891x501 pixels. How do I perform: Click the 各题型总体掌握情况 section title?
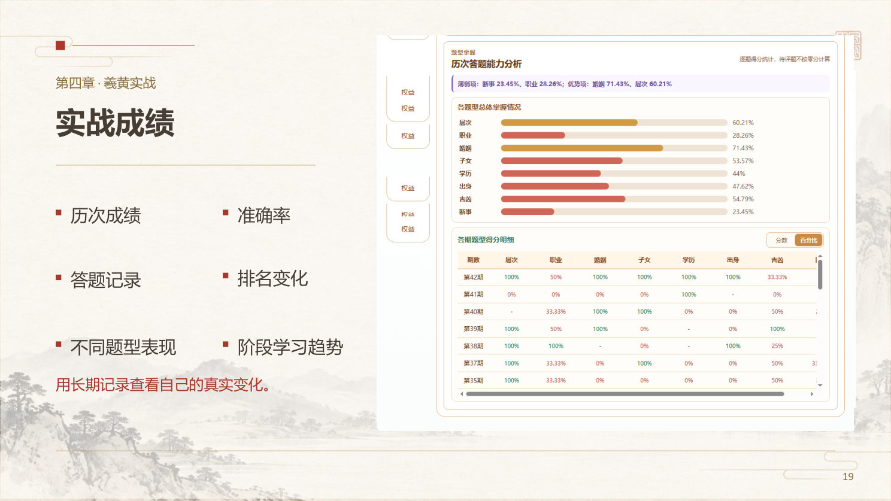pyautogui.click(x=489, y=107)
